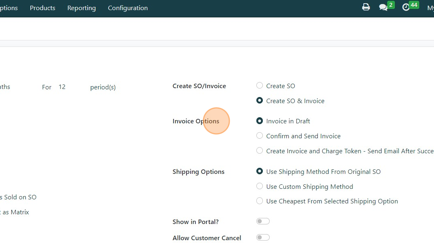
Task: Enable Allow Customer Cancel switch
Action: click(263, 238)
